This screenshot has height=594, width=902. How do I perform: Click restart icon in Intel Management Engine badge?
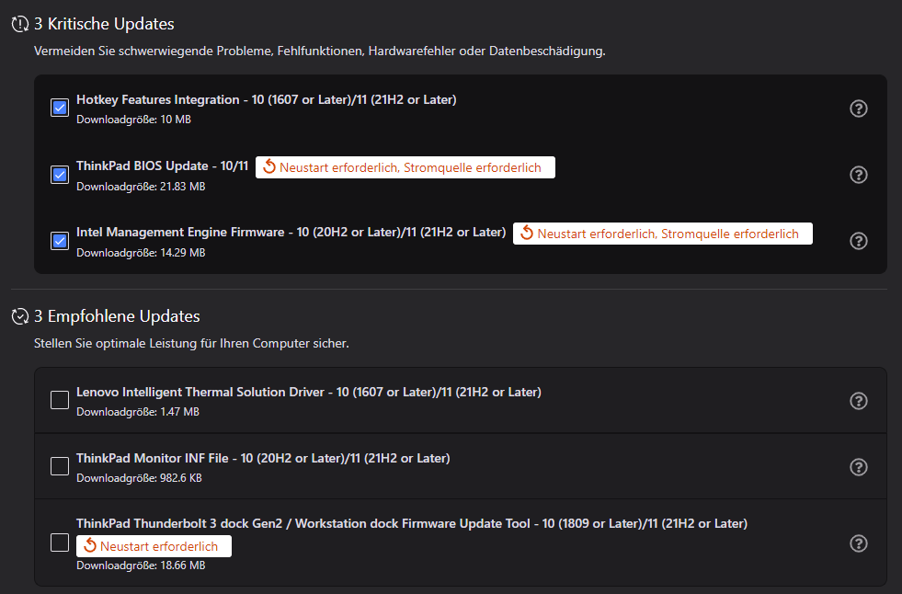[527, 234]
